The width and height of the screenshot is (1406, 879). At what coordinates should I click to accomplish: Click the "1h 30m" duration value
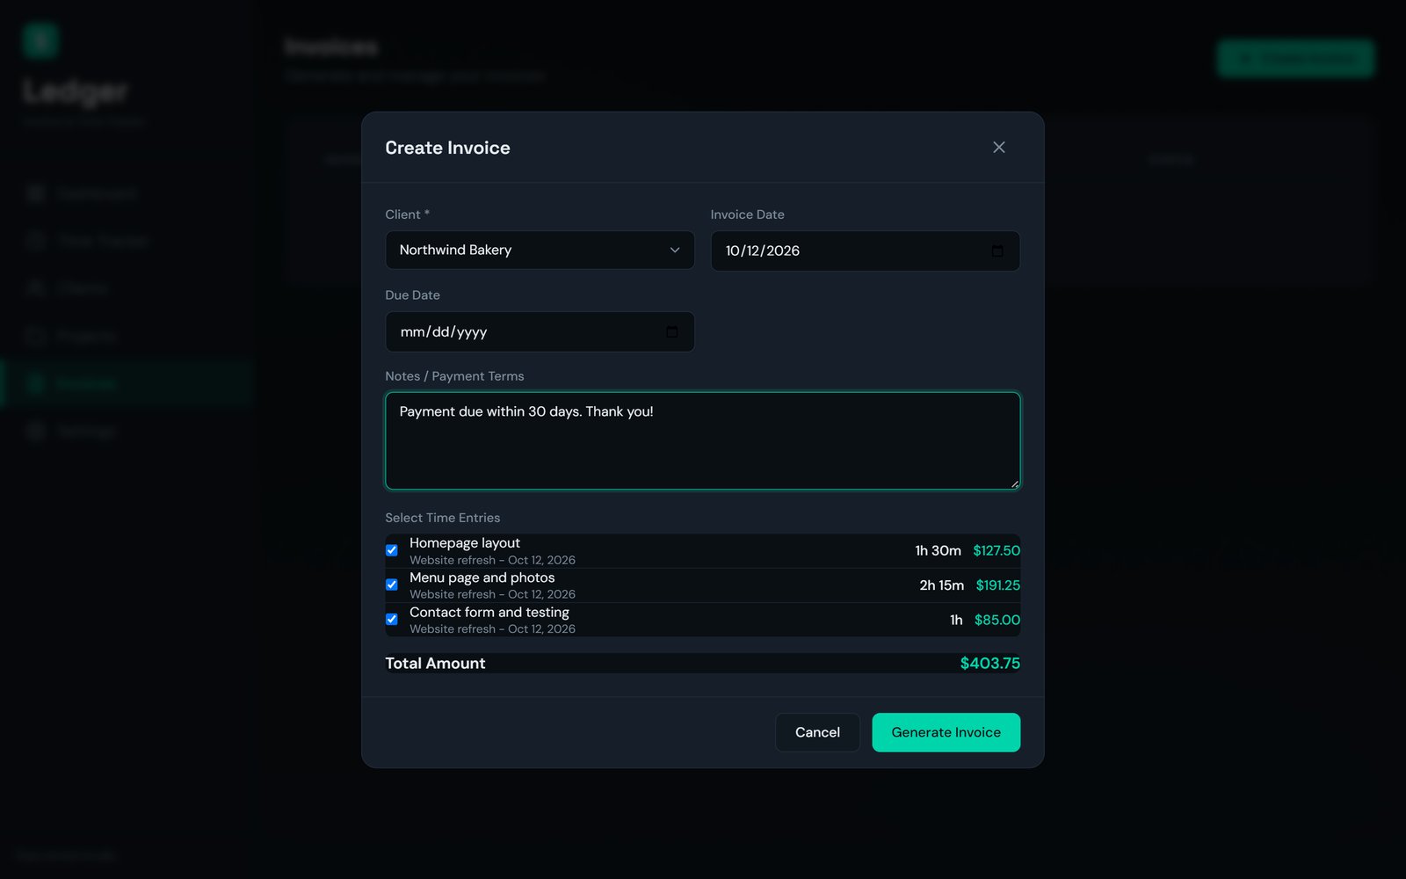(x=938, y=551)
